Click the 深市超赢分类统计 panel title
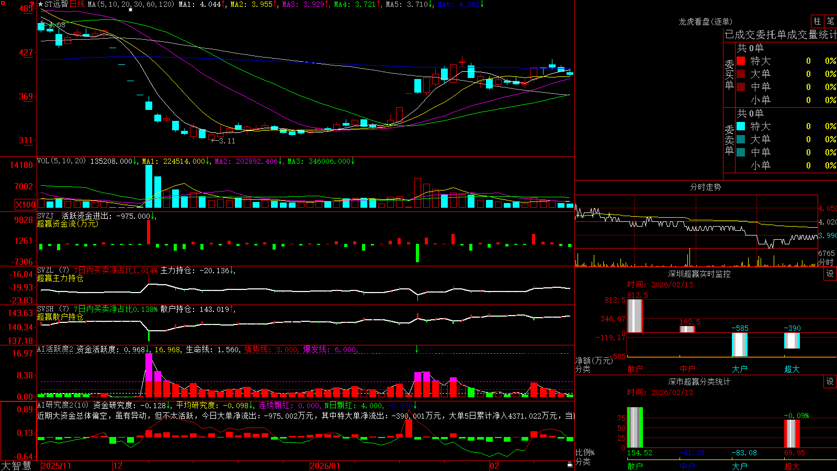 coord(699,382)
